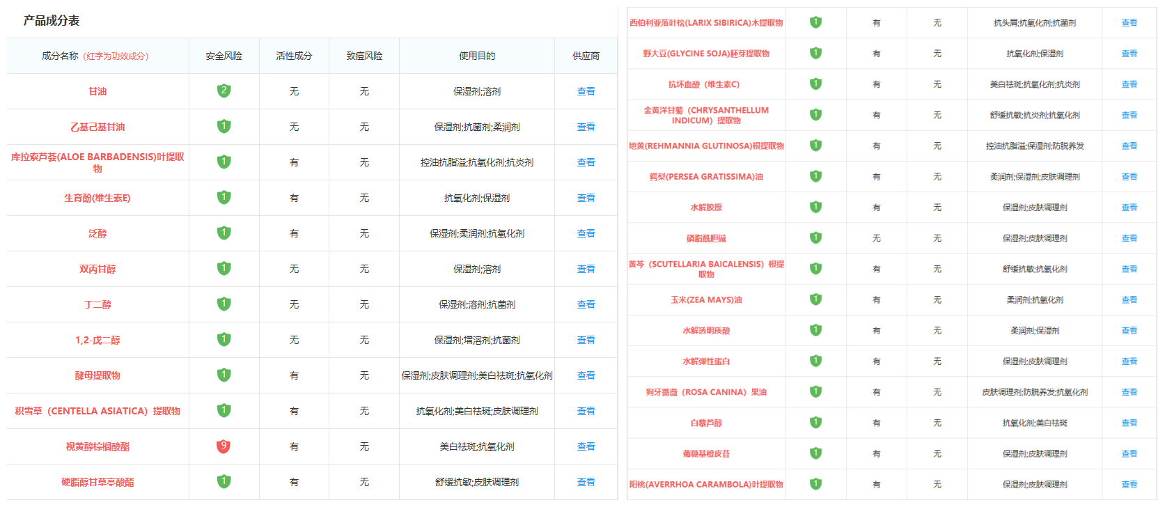Click the safety shield beside 酵母提取物
This screenshot has width=1165, height=507.
pyautogui.click(x=224, y=375)
